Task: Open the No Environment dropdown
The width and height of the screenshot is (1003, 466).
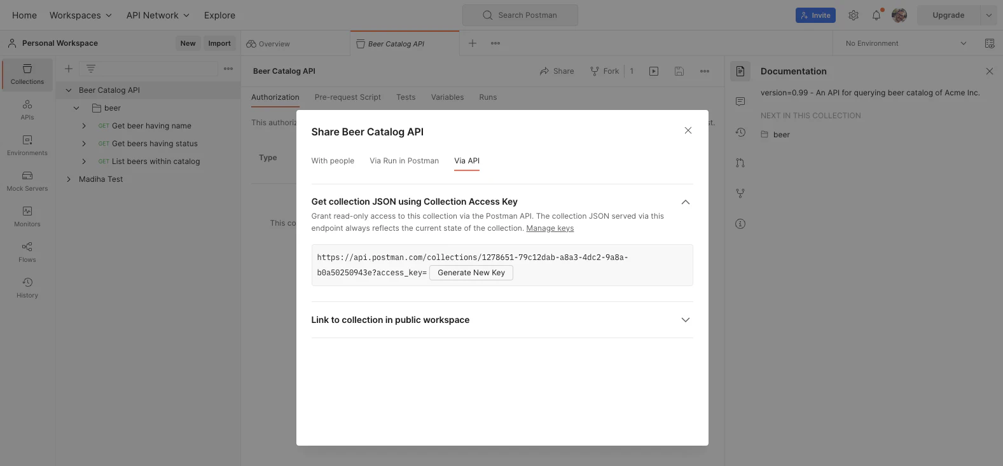Action: 905,43
